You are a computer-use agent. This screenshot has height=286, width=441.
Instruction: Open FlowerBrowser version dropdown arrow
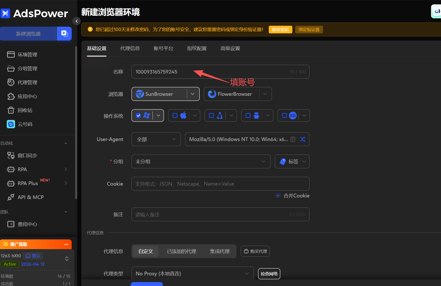coord(265,94)
